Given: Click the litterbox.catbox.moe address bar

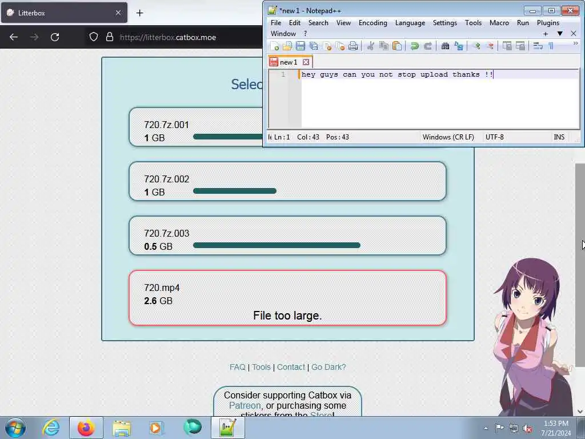Looking at the screenshot, I should [168, 37].
